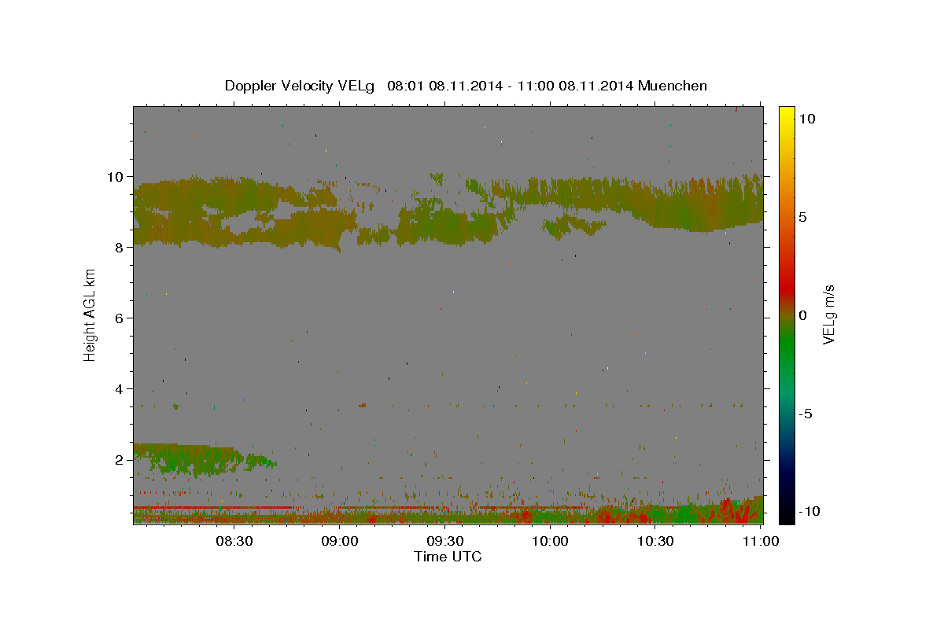Click the 08:30 time axis label
This screenshot has height=629, width=944.
[234, 542]
